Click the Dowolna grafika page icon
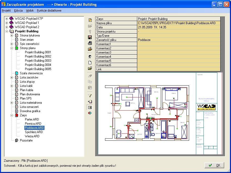 coord(17,111)
